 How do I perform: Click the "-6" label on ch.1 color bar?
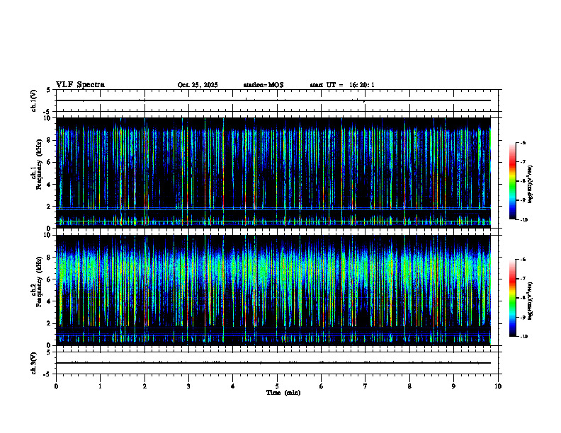pyautogui.click(x=523, y=143)
